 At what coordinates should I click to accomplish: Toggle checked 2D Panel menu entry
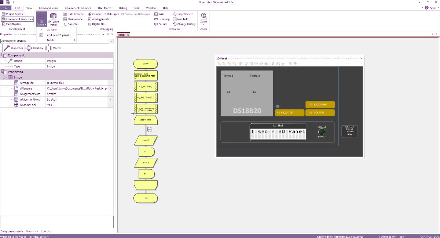(x=57, y=30)
